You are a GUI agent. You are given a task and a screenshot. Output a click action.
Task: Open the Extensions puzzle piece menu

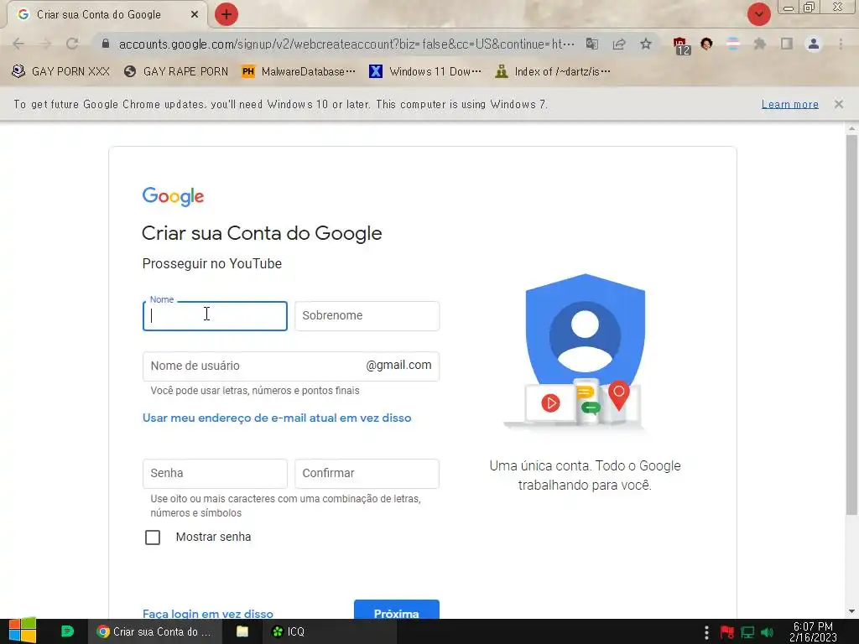pos(760,44)
